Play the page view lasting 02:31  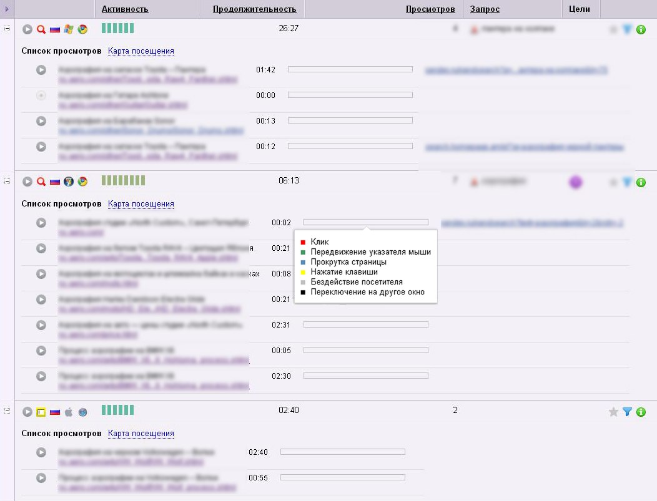[x=41, y=325]
